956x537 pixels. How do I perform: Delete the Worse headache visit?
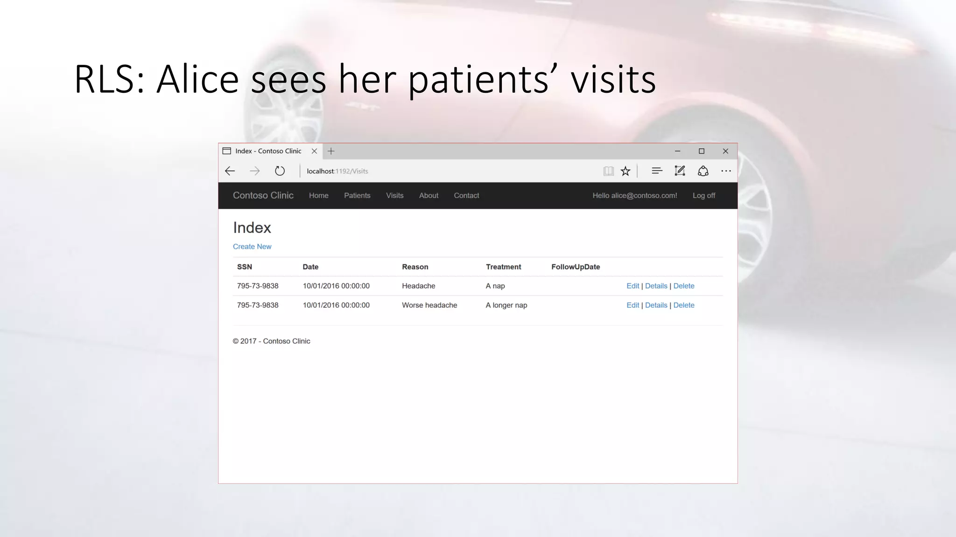pyautogui.click(x=684, y=305)
